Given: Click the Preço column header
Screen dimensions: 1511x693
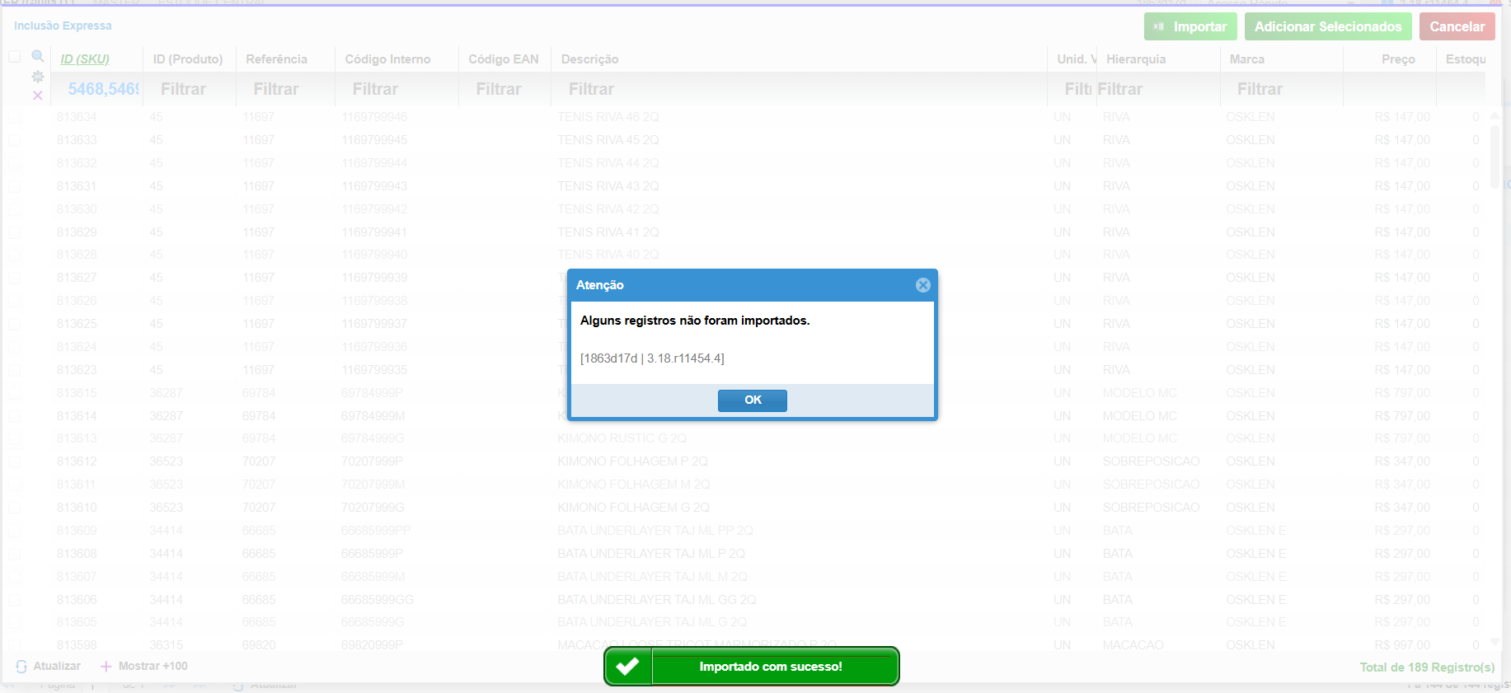Looking at the screenshot, I should point(1398,59).
